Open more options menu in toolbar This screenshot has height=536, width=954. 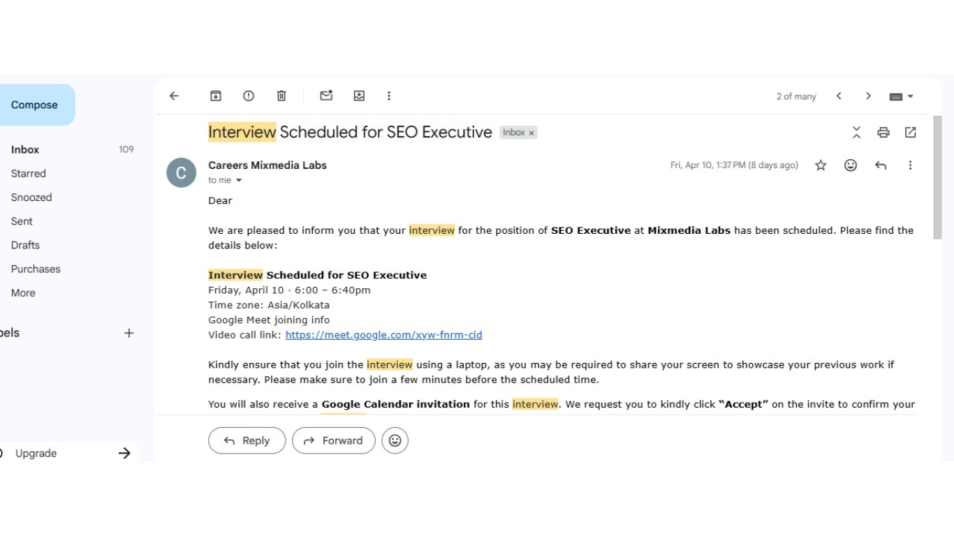click(x=389, y=96)
